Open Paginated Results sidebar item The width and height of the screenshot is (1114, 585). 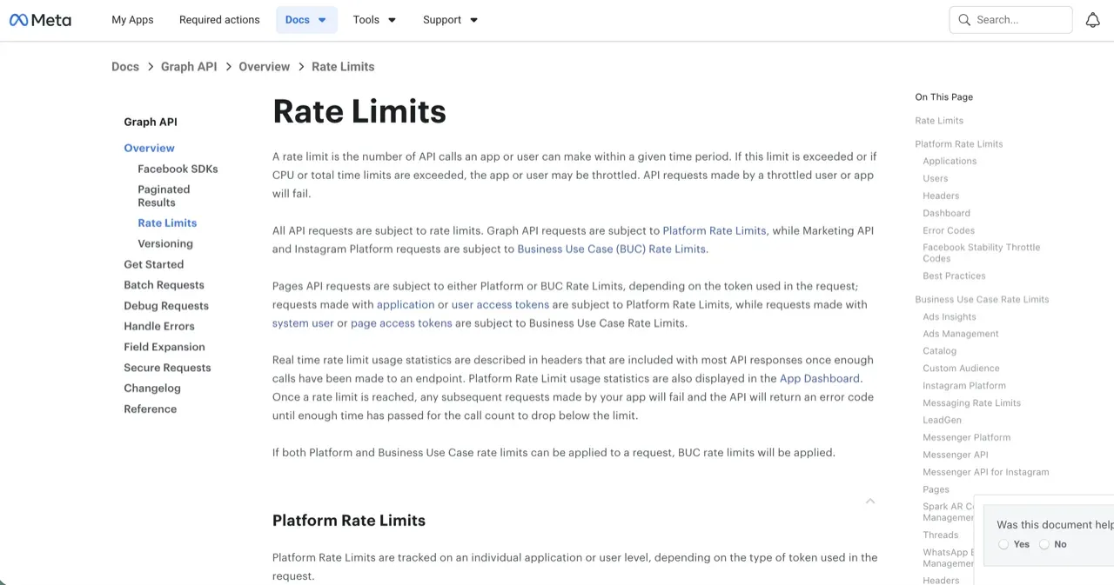[164, 196]
